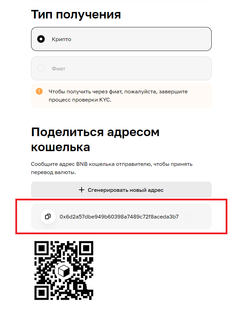Click the QR code's top-right finder square

pyautogui.click(x=86, y=249)
